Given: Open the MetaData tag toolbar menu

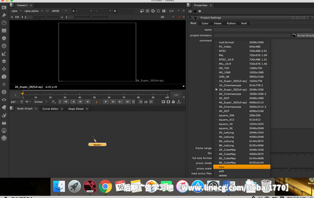Looking at the screenshot, I should pyautogui.click(x=4, y=107).
